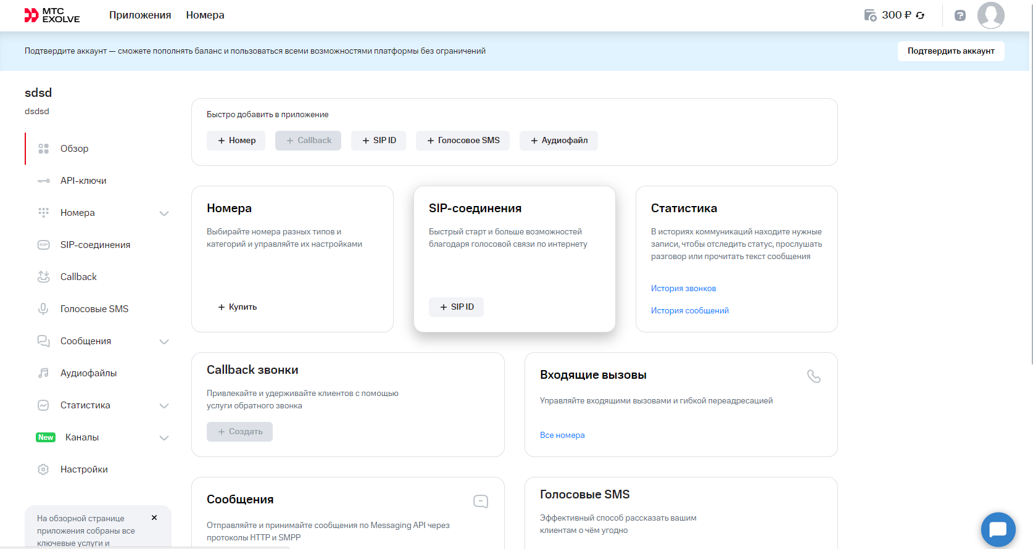Click the green New badge by Каналы
1033x549 pixels.
pos(46,437)
